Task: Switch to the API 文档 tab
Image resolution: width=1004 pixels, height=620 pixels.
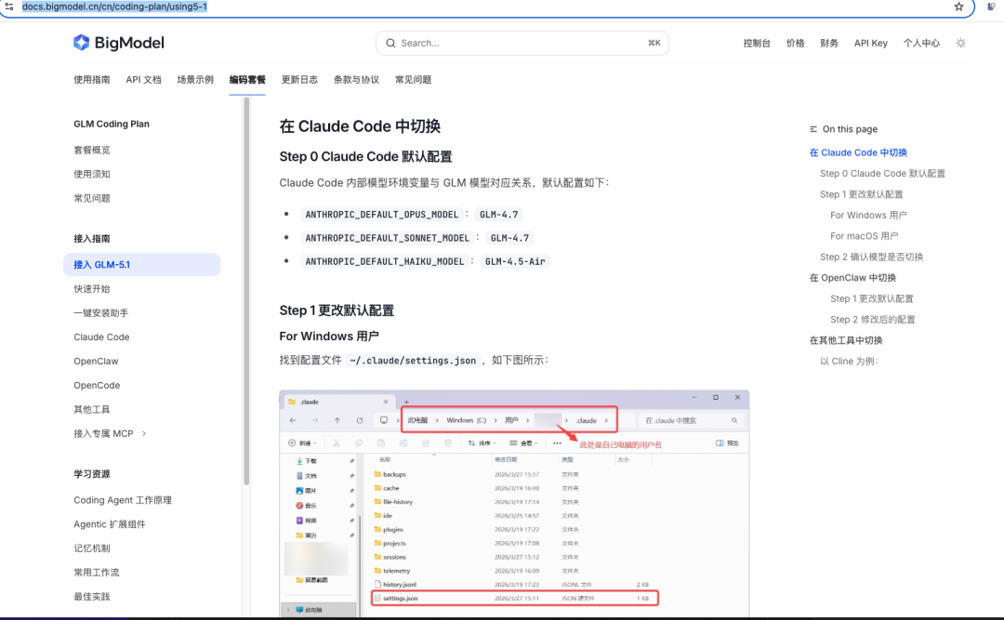Action: (143, 79)
